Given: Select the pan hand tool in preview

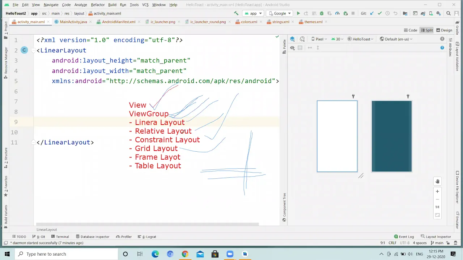Looking at the screenshot, I should click(x=437, y=181).
